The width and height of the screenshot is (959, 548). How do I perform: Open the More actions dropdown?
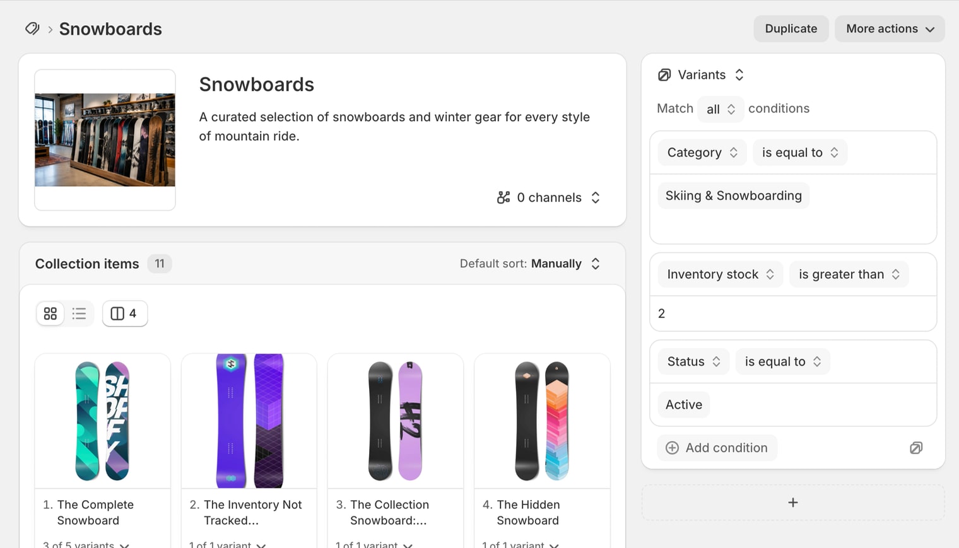[890, 29]
